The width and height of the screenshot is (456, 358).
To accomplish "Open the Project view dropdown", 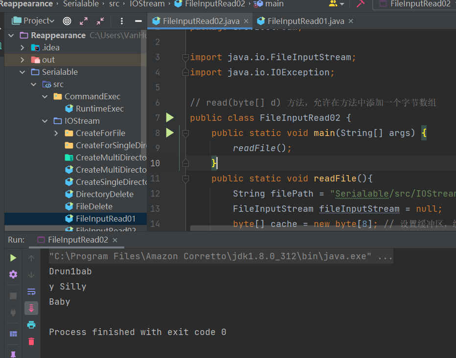I will coord(34,21).
